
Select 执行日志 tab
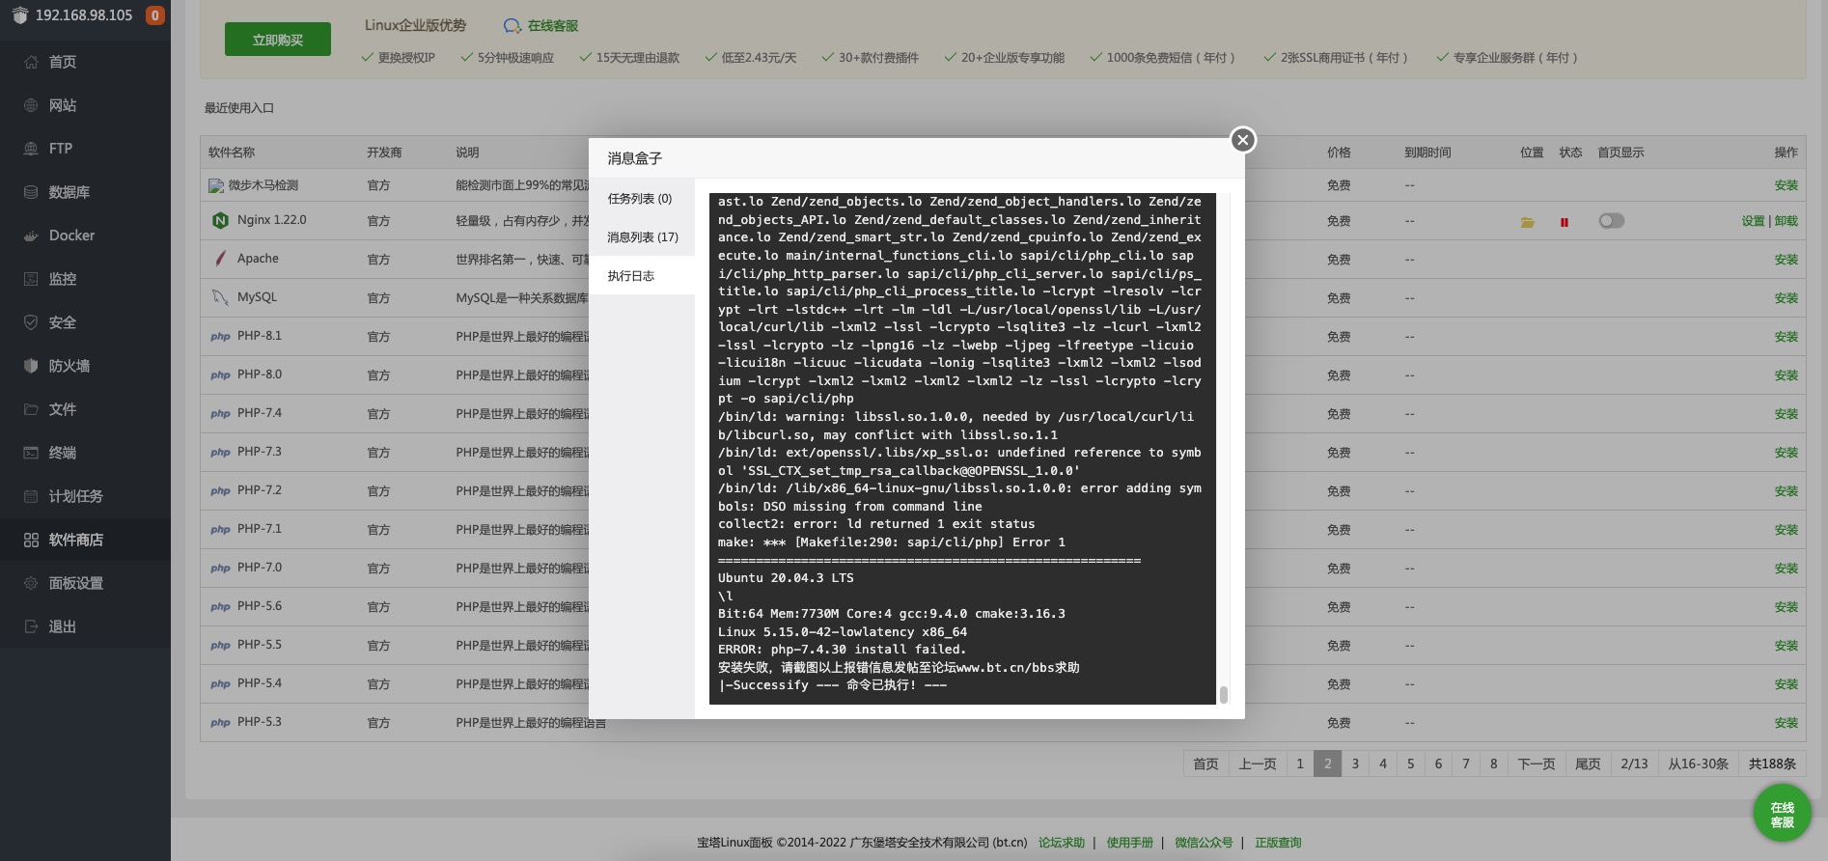pos(641,275)
